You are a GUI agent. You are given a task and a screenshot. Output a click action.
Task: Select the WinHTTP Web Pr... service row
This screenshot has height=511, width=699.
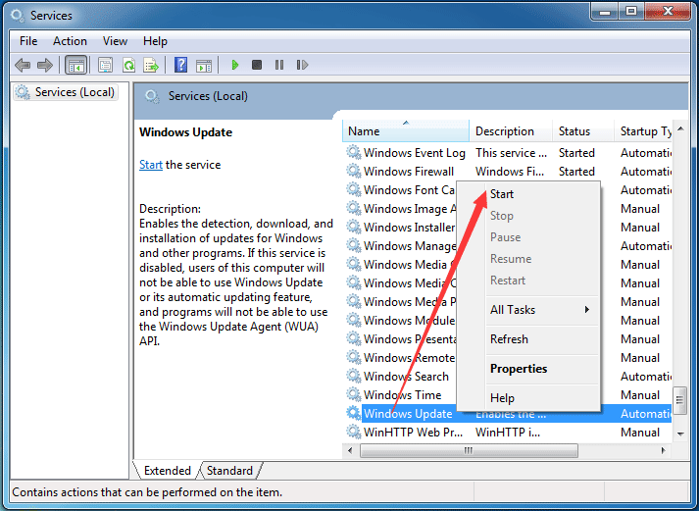coord(508,433)
